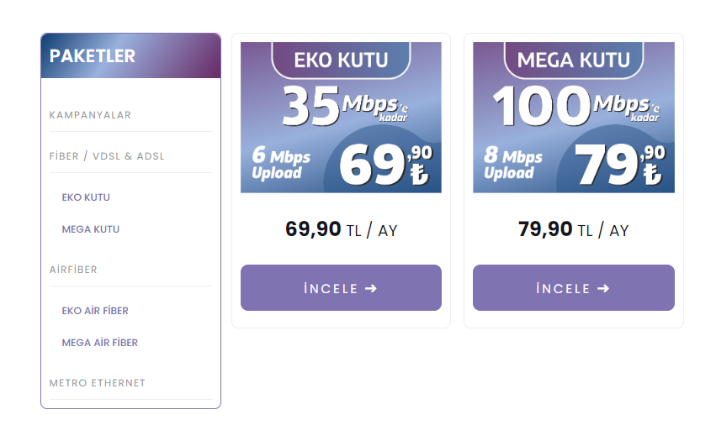Choose MEGA AİR FİBER package link
The height and width of the screenshot is (441, 716).
pos(99,343)
